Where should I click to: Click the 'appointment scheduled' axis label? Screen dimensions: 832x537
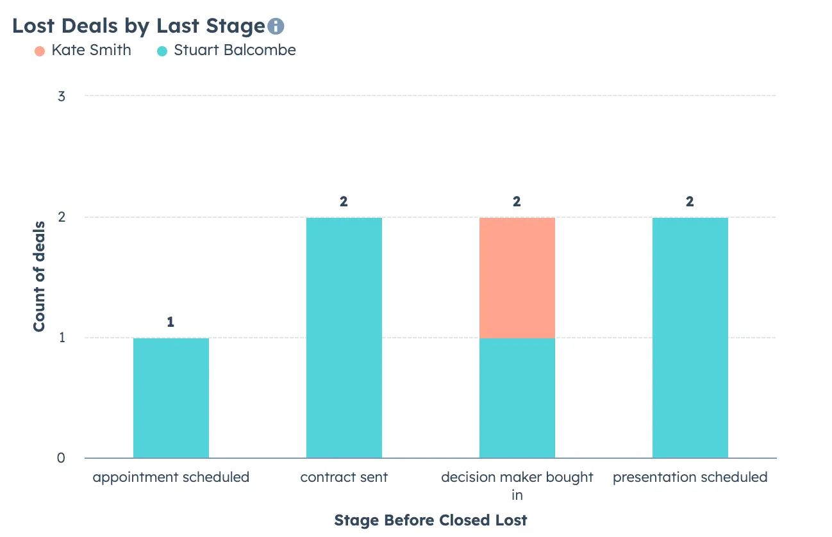pos(171,477)
